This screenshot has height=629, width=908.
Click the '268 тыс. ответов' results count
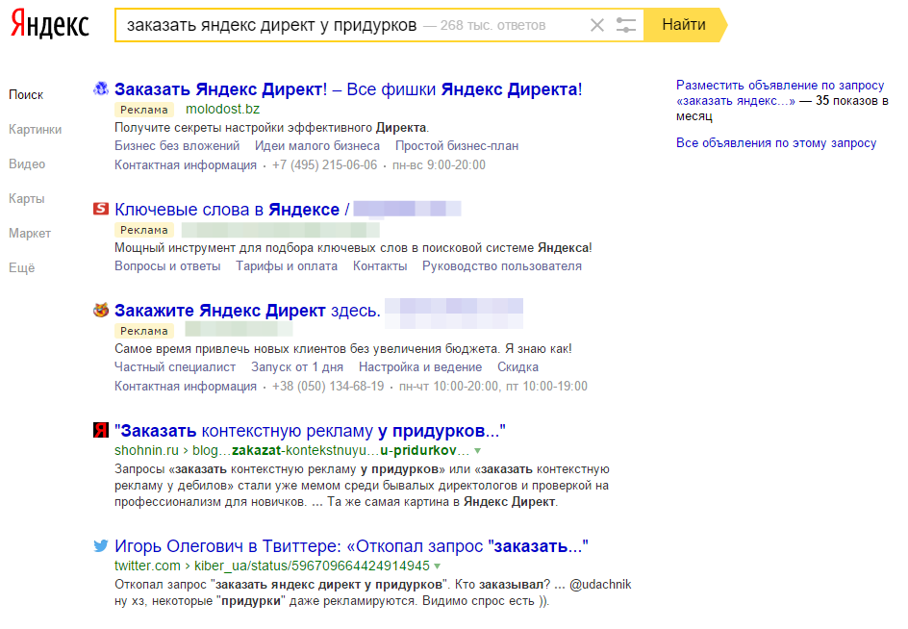pyautogui.click(x=492, y=25)
